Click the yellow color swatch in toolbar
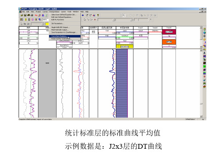This screenshot has height=166, width=221. click(x=47, y=24)
